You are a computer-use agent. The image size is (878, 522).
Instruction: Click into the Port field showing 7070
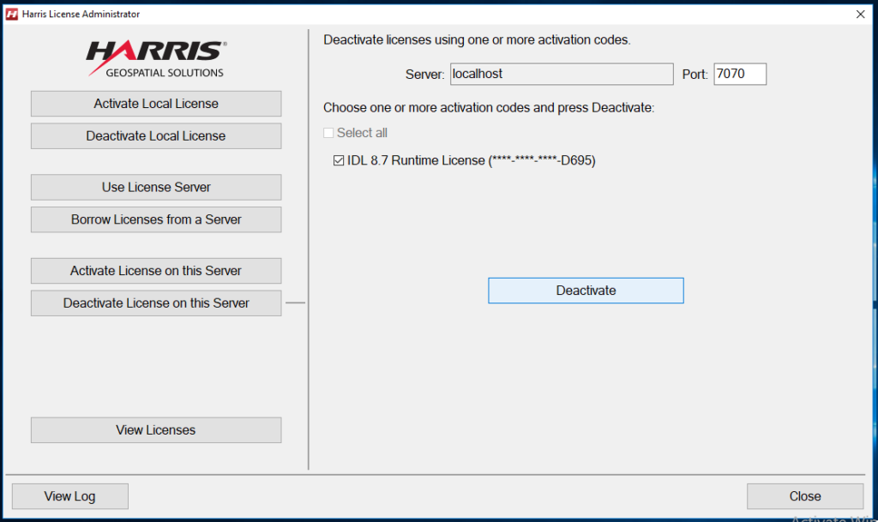tap(740, 74)
